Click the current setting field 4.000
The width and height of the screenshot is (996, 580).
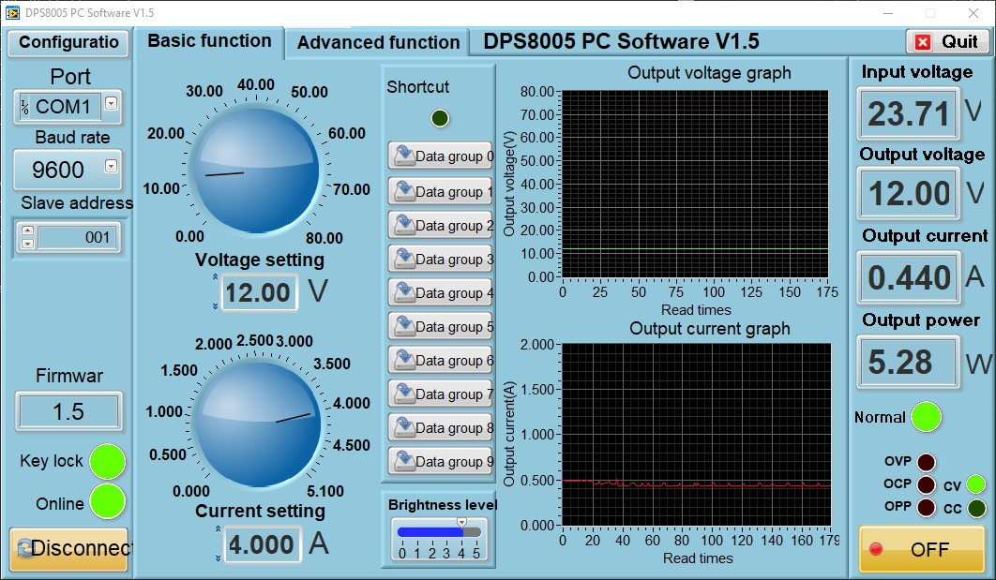pyautogui.click(x=262, y=544)
